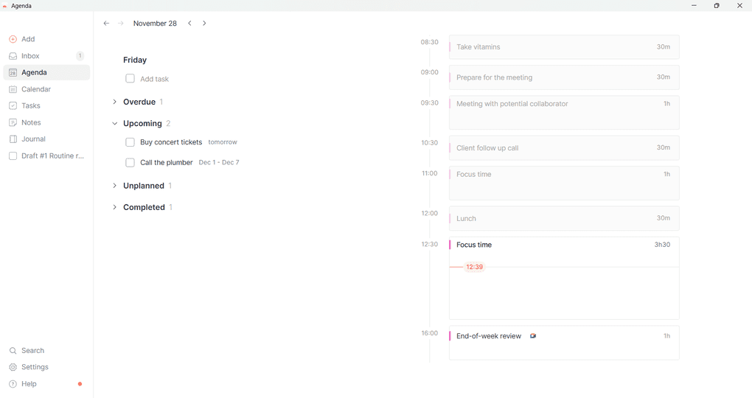The width and height of the screenshot is (752, 398).
Task: Click the 08:30 time label
Action: pos(430,42)
